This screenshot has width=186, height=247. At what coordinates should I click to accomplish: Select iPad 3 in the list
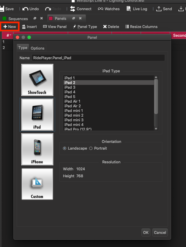click(109, 87)
